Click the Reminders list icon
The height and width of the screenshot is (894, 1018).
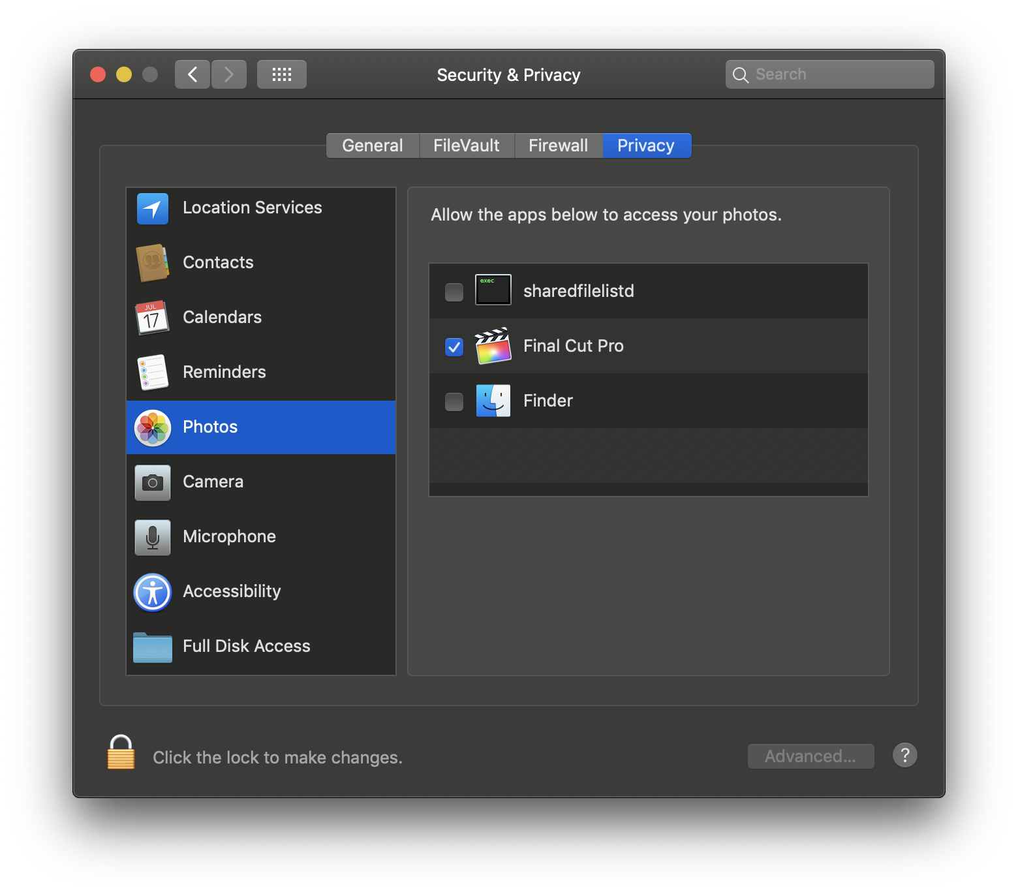[x=153, y=373]
